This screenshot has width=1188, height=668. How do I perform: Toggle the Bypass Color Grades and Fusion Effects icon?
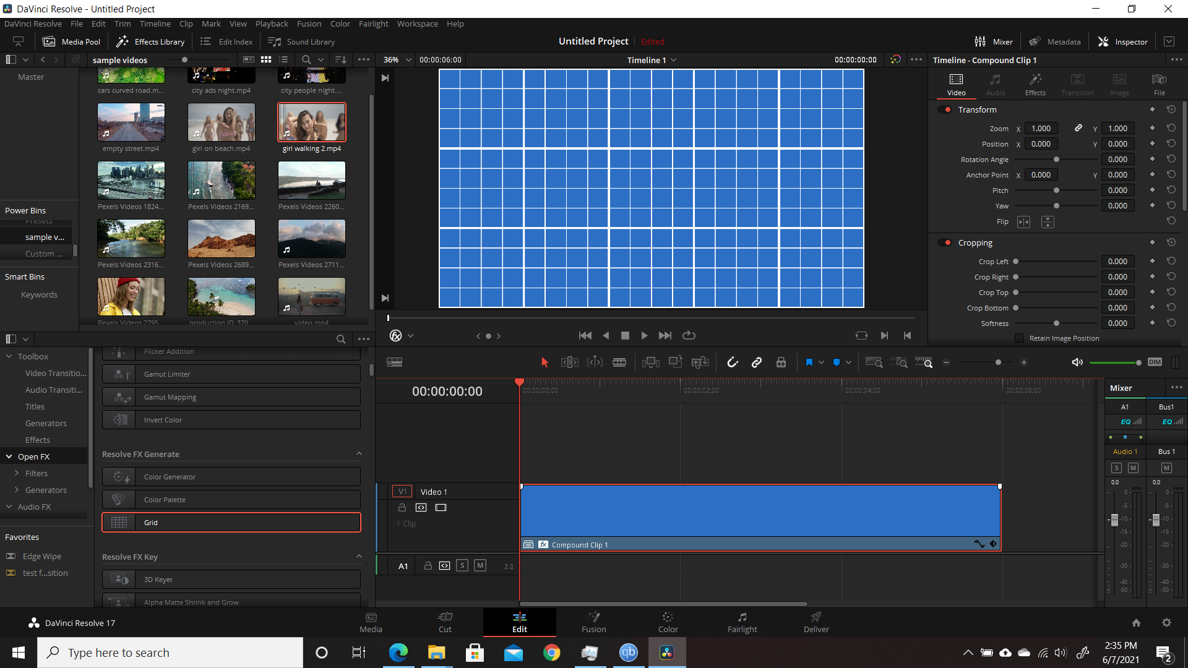pos(895,60)
